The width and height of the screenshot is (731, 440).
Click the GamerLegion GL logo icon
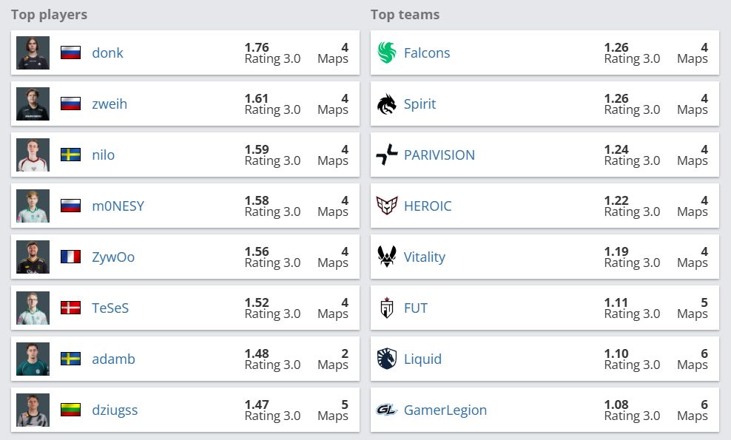(387, 410)
